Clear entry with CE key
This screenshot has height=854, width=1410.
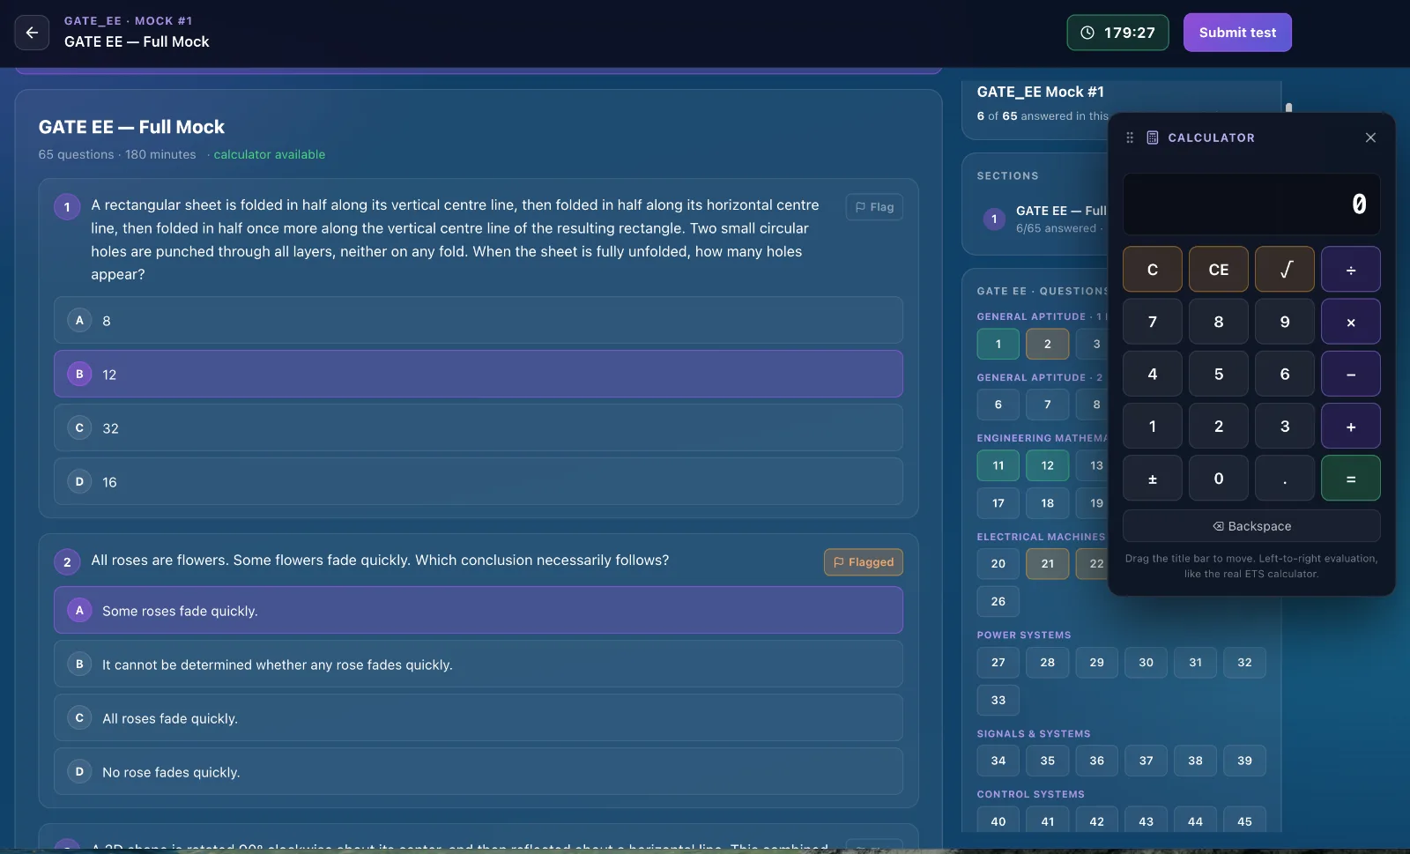[1219, 269]
